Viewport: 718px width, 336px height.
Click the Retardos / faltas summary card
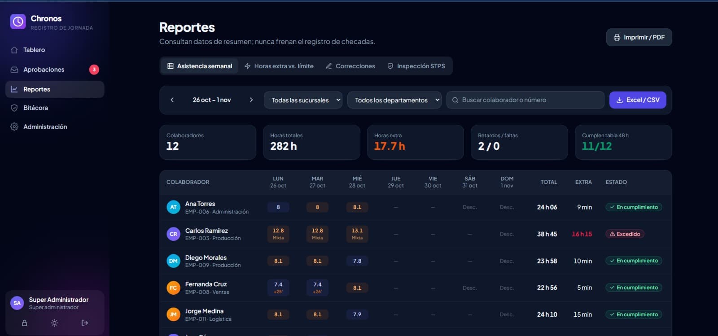519,142
